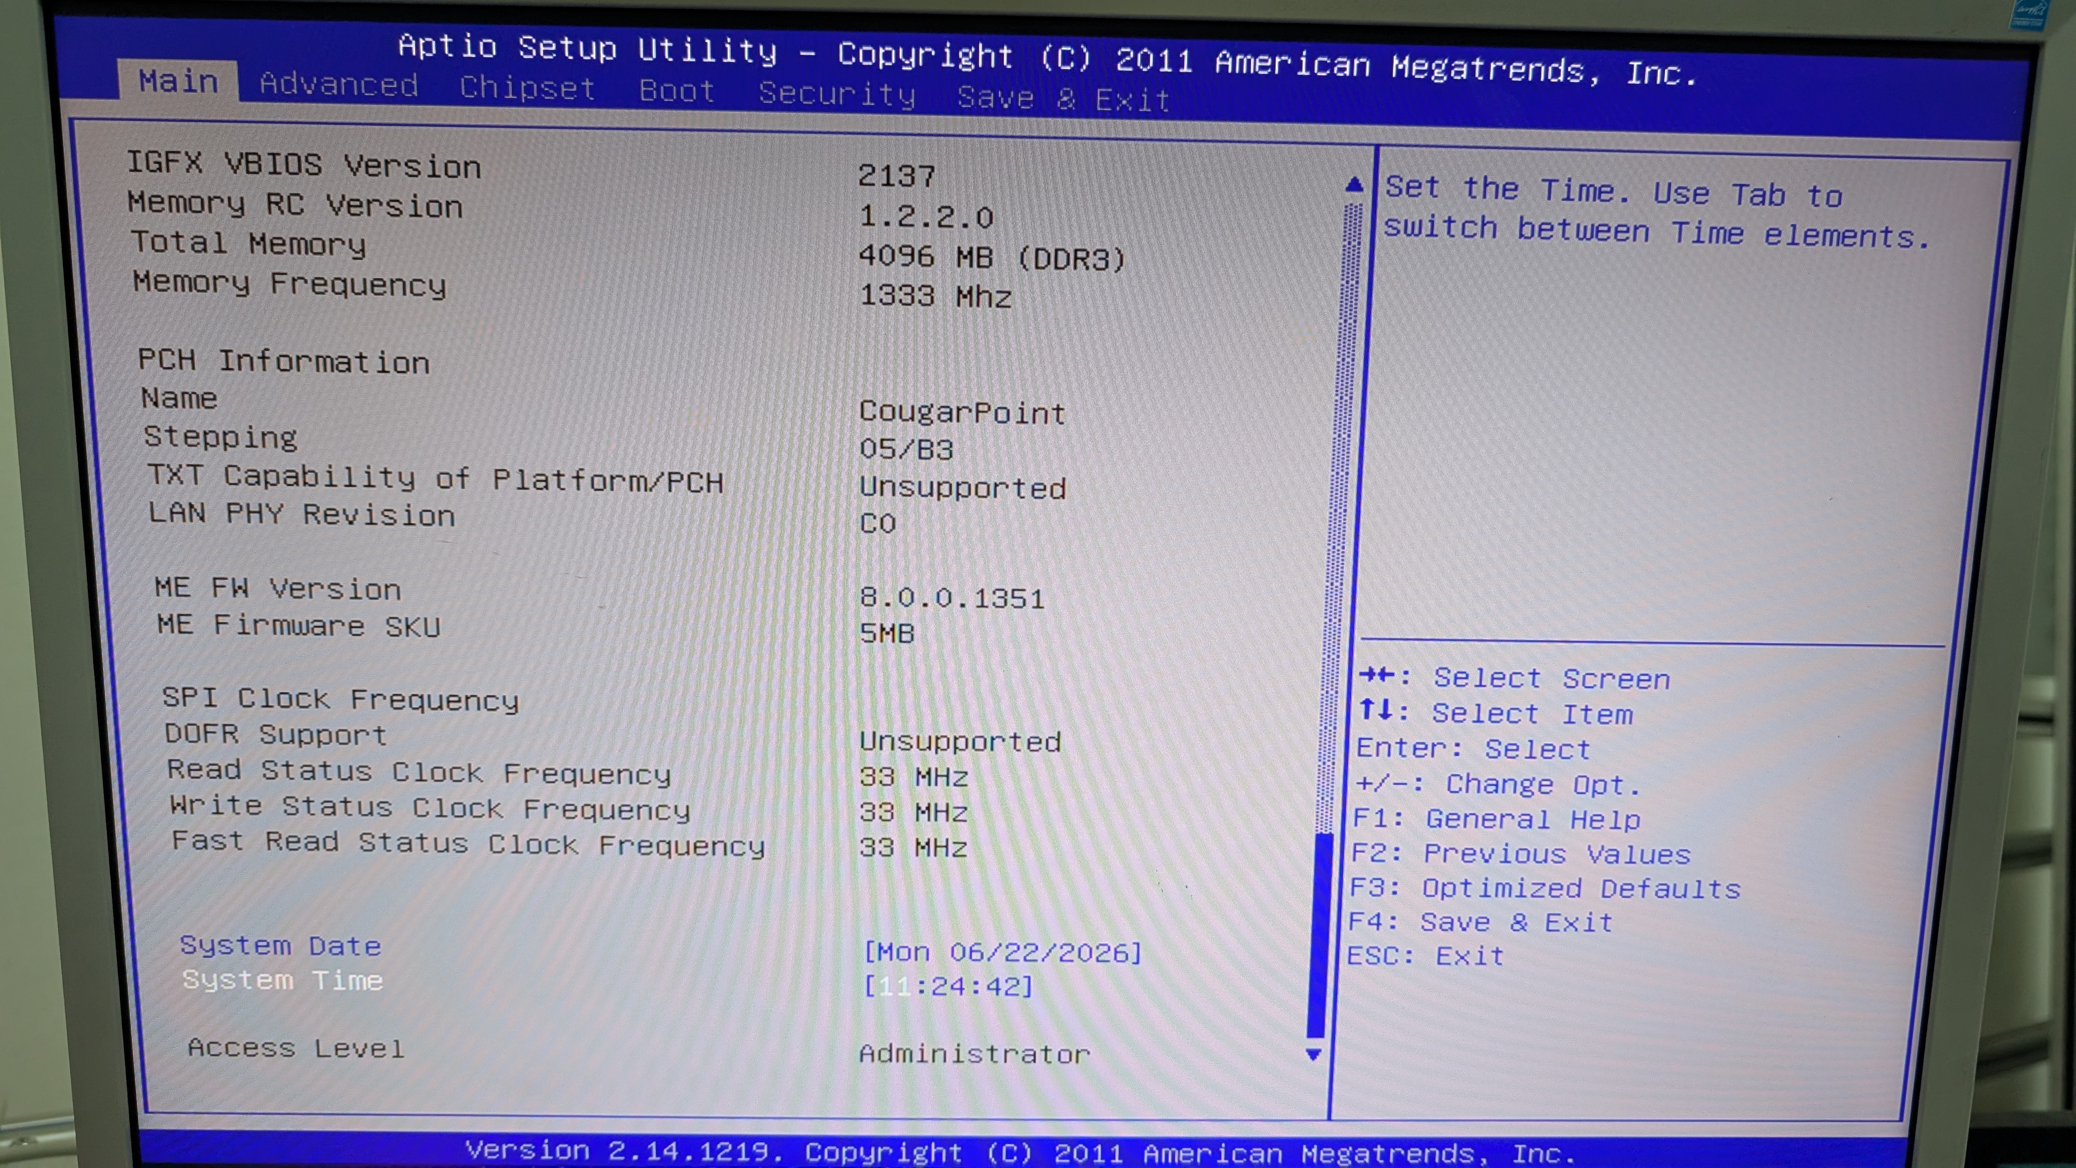Click VBIOS version value 2137
2076x1168 pixels.
(x=896, y=176)
